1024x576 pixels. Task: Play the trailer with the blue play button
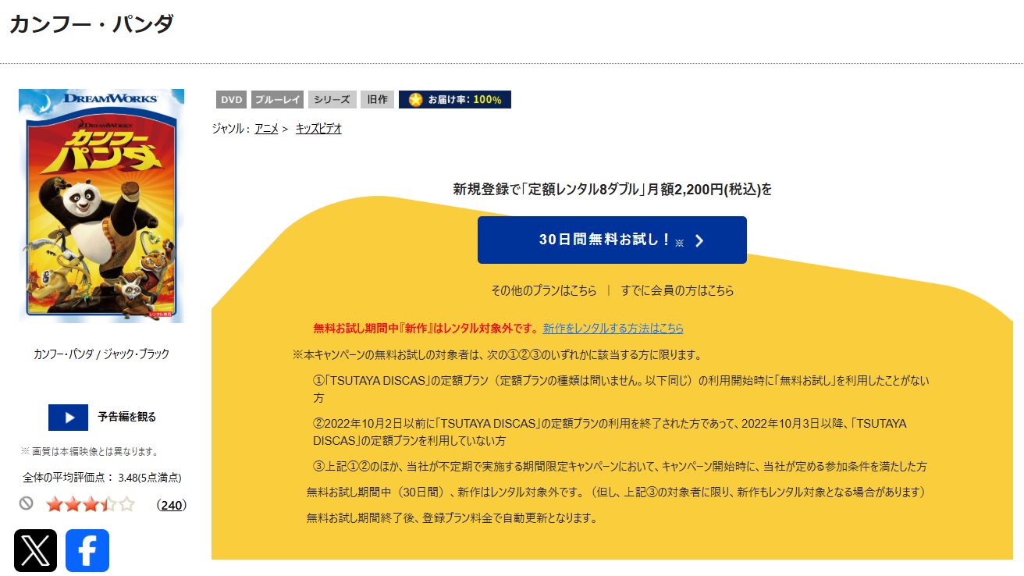point(68,418)
